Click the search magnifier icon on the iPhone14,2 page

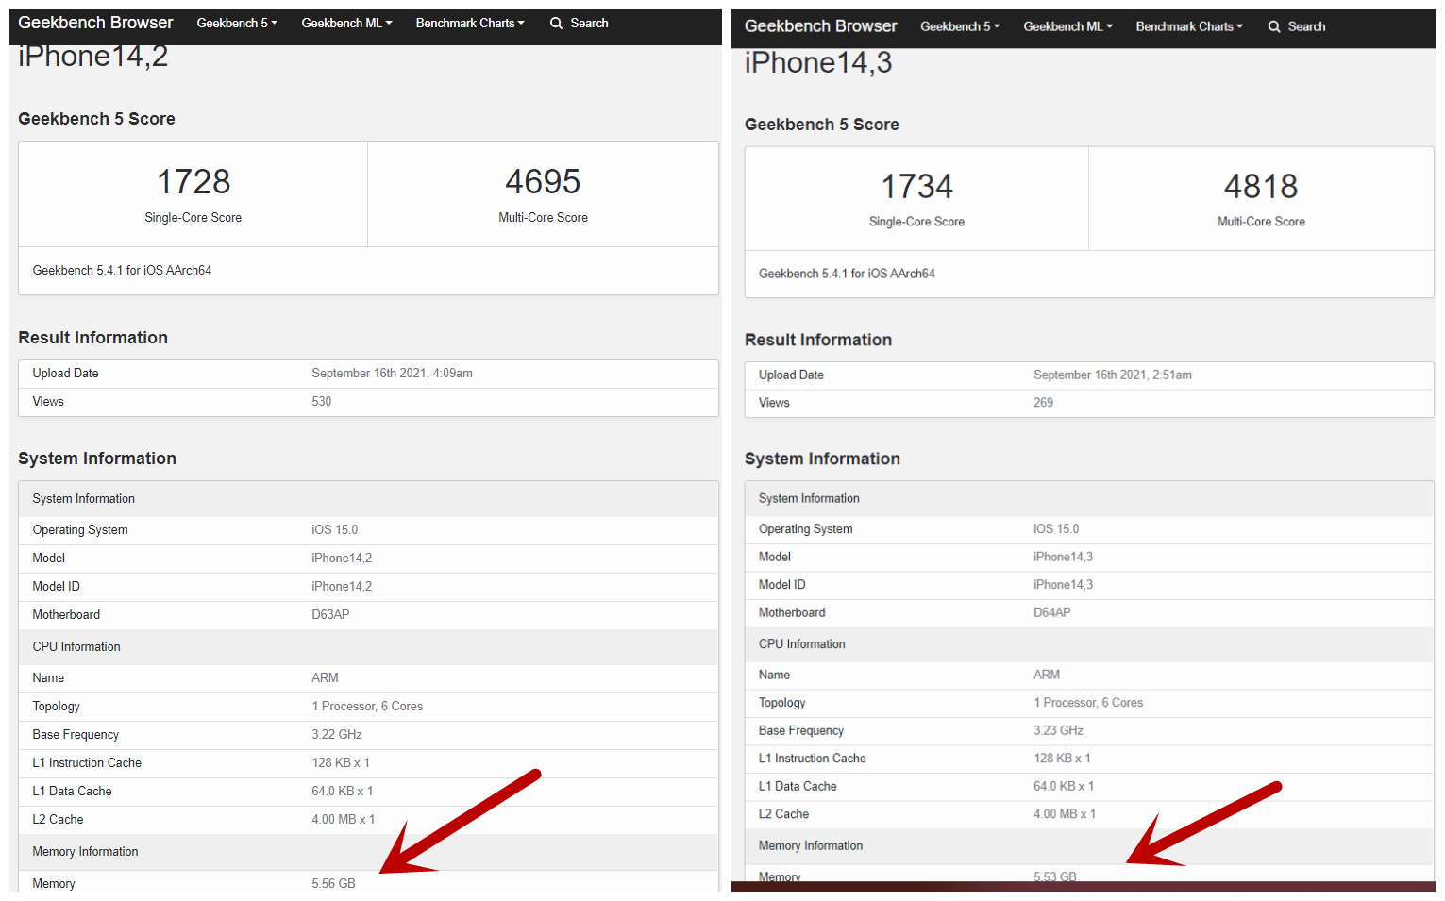(556, 24)
